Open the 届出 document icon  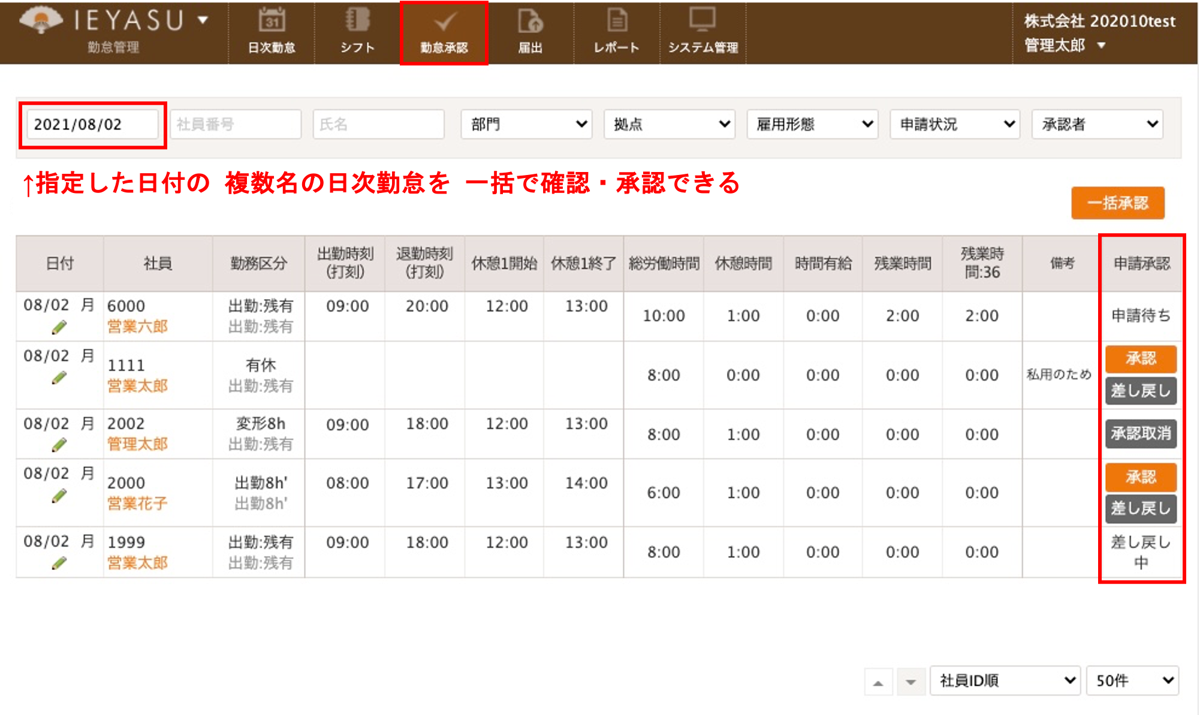point(530,22)
